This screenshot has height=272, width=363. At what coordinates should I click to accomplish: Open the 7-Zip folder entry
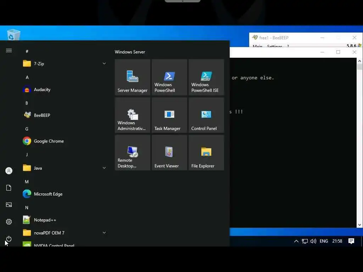(65, 64)
